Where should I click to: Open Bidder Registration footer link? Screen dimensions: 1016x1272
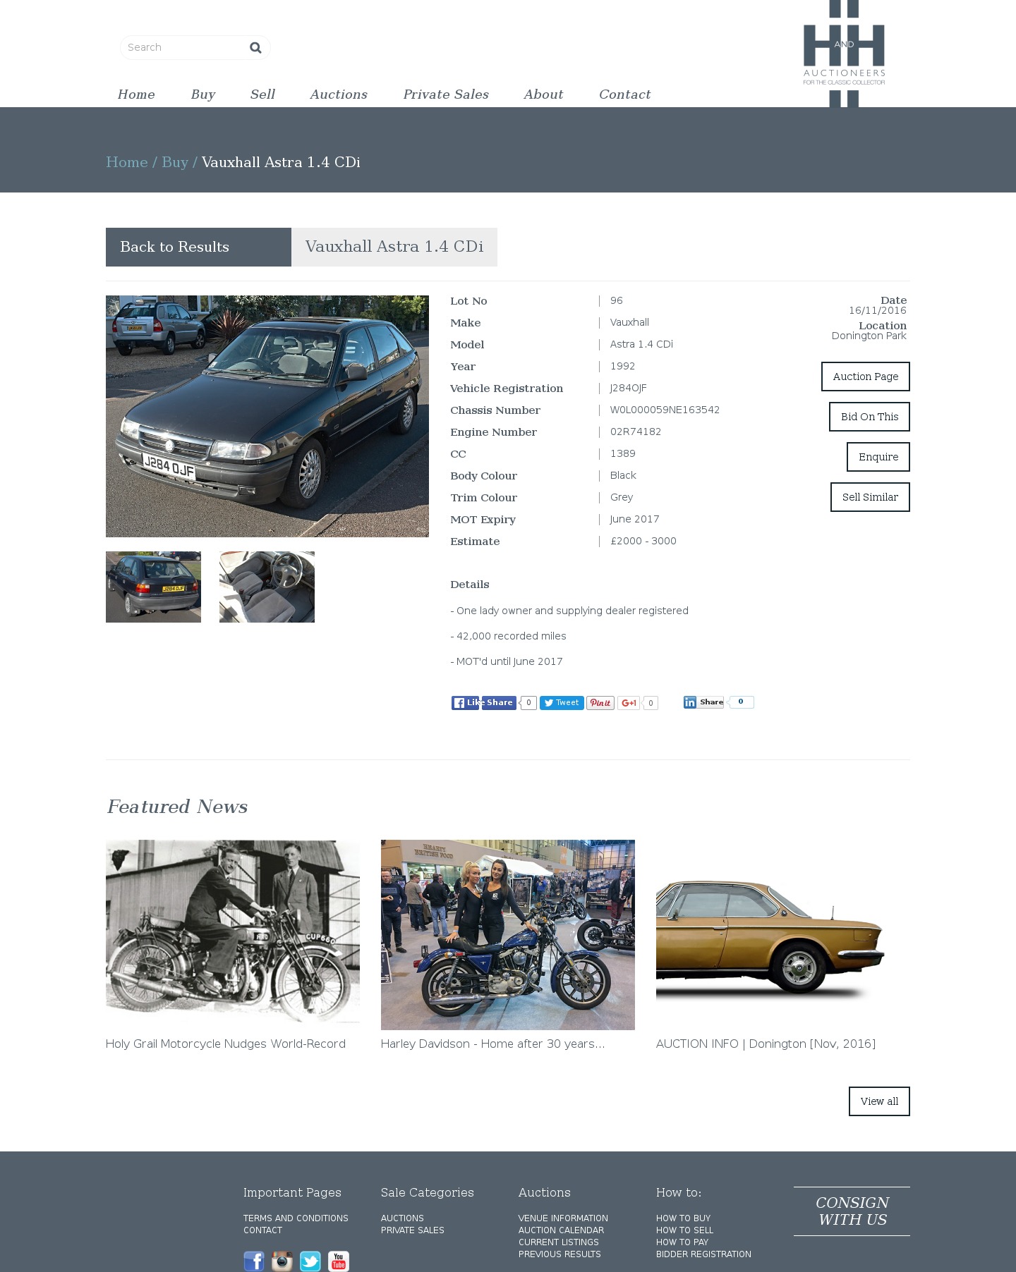[703, 1254]
